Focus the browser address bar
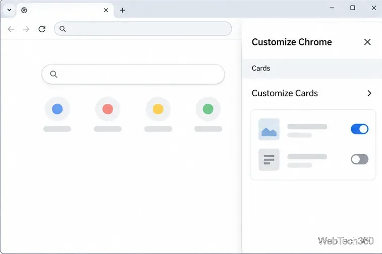This screenshot has width=382, height=254. point(143,29)
